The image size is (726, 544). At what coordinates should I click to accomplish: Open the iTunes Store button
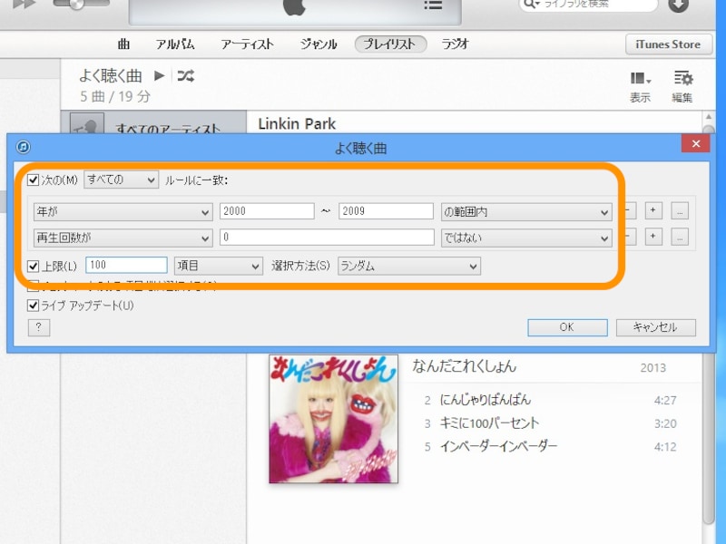668,44
